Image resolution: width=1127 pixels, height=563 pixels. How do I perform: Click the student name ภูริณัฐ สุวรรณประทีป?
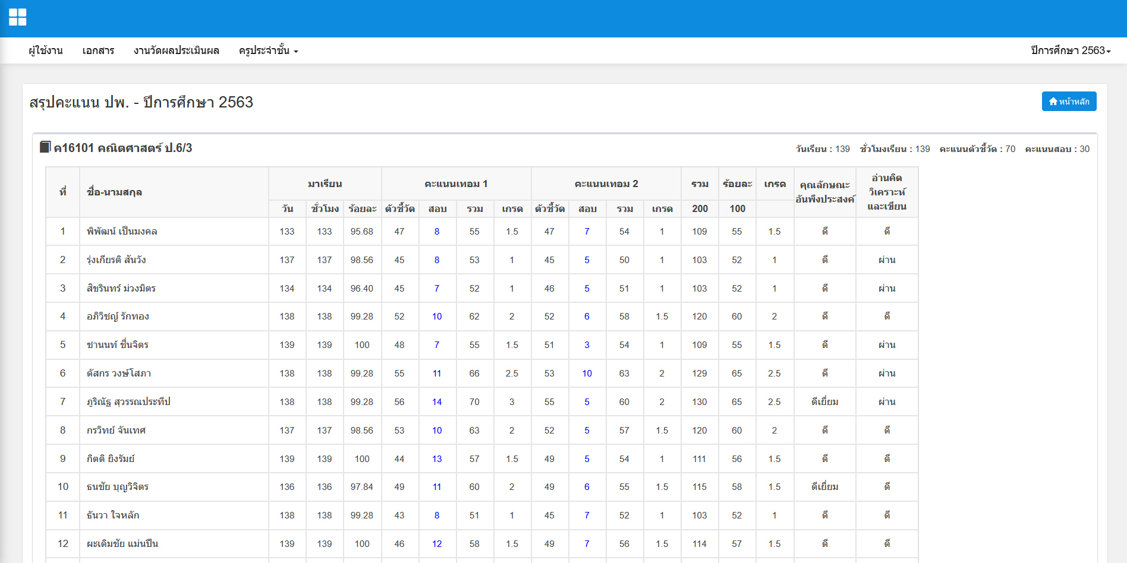128,402
